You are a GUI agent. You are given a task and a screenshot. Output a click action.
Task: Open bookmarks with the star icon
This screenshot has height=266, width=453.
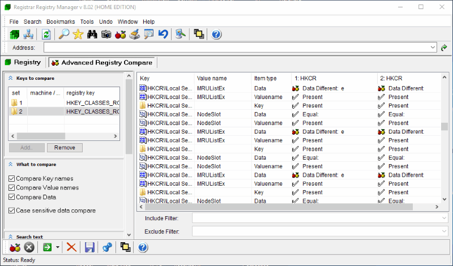[78, 35]
